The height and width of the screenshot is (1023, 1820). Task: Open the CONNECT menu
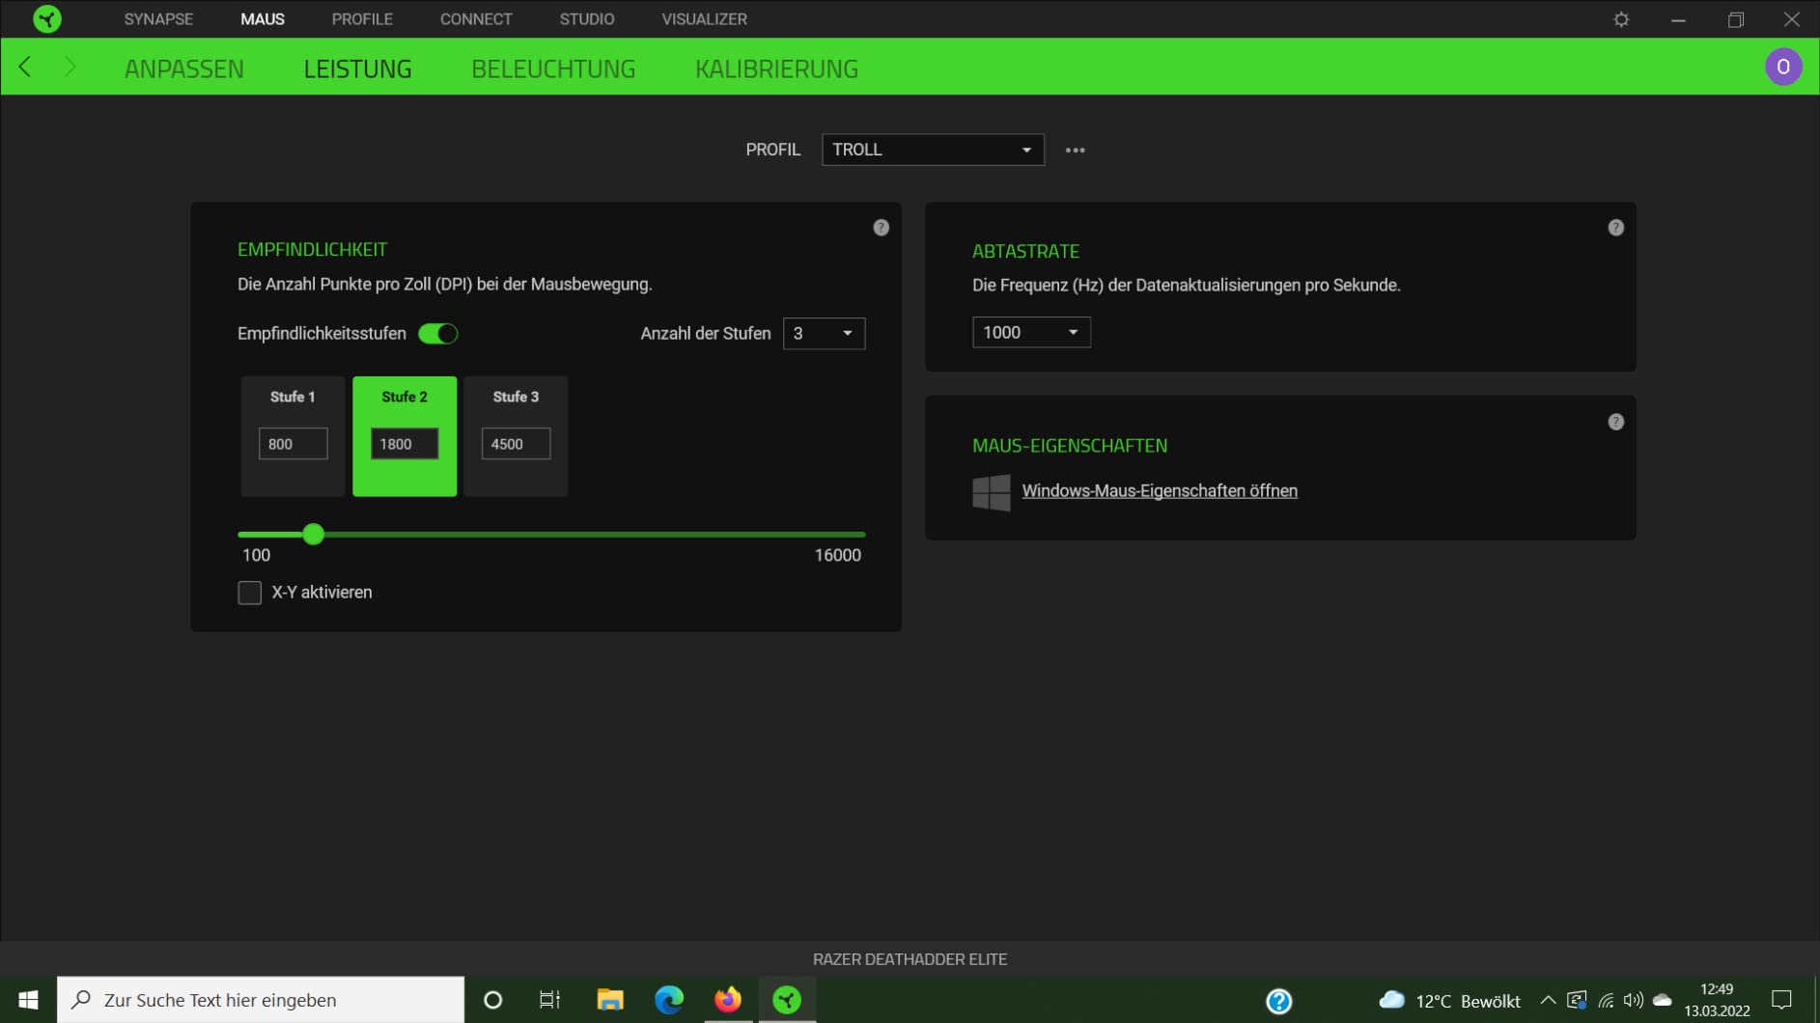pyautogui.click(x=476, y=19)
